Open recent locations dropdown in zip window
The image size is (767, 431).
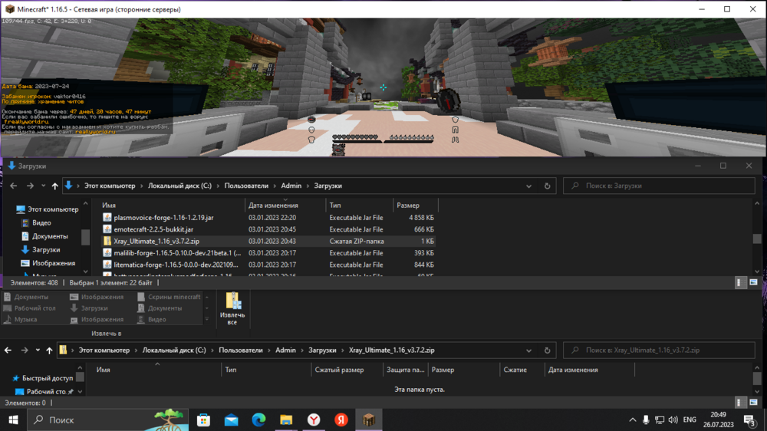38,350
